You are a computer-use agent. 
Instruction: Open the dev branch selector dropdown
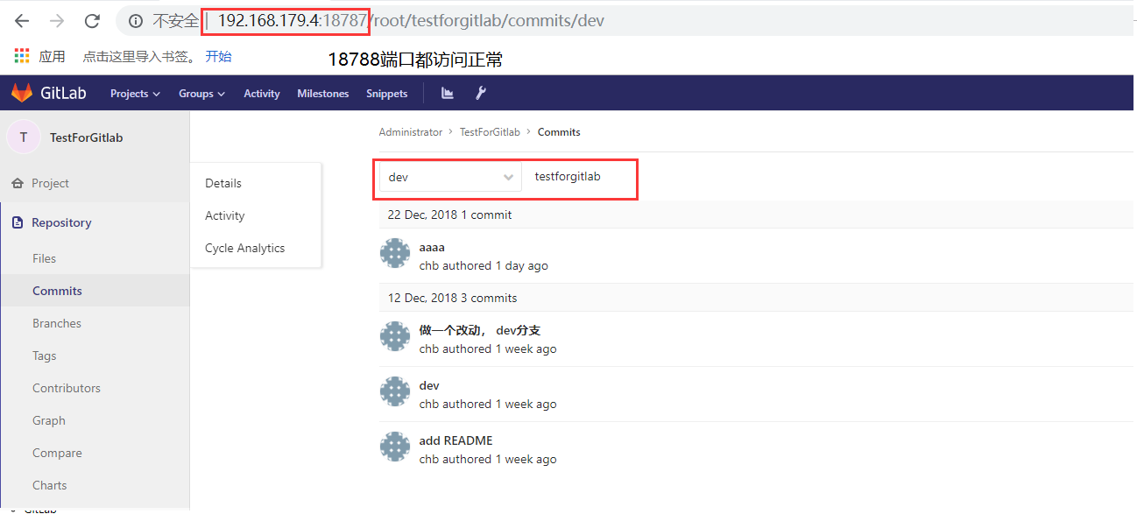tap(450, 177)
